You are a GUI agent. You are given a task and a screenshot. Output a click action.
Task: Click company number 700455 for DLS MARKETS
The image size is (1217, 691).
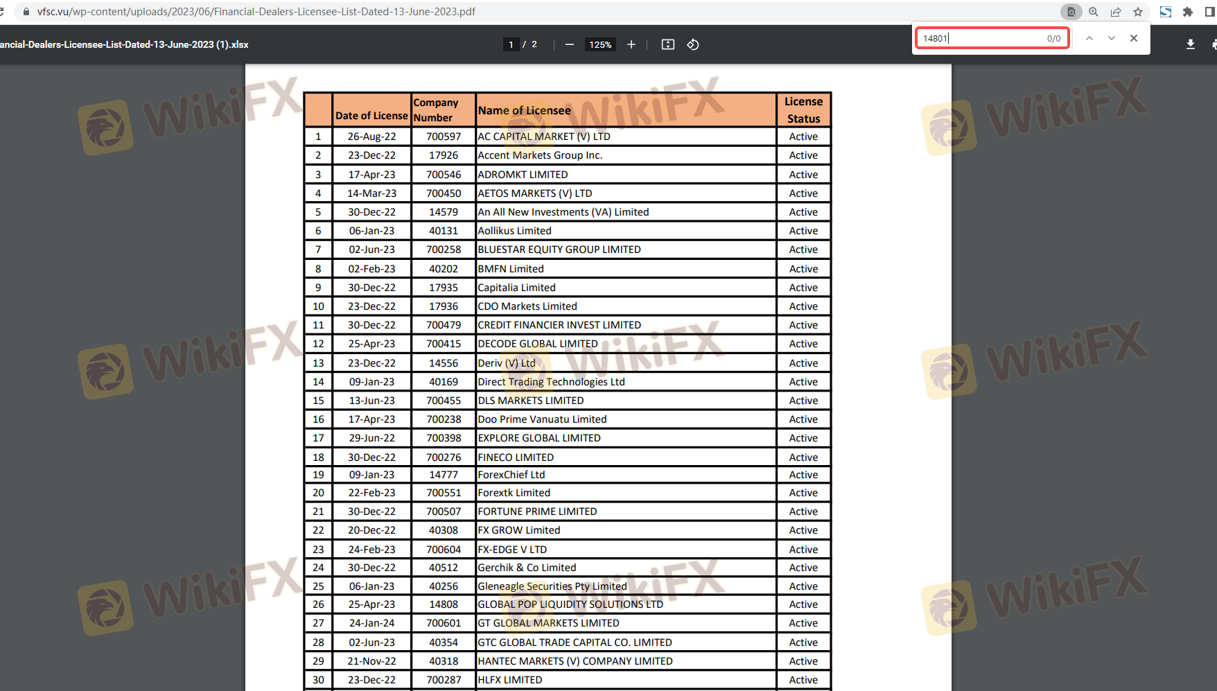click(x=444, y=401)
